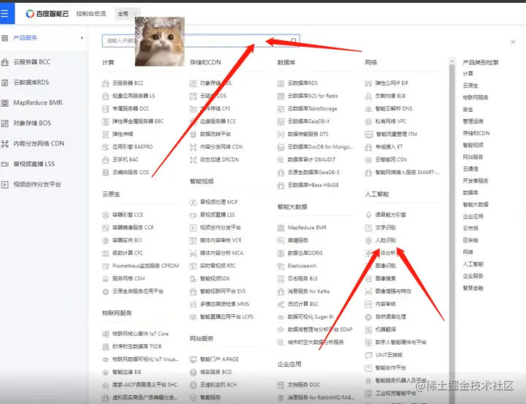
Task: Click 媒体内容审核 VCR icon
Action: pyautogui.click(x=193, y=240)
